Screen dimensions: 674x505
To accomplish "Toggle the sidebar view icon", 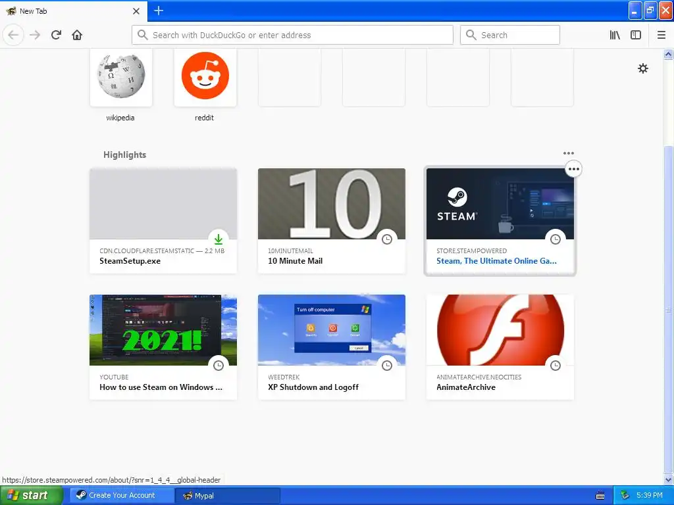I will point(636,35).
